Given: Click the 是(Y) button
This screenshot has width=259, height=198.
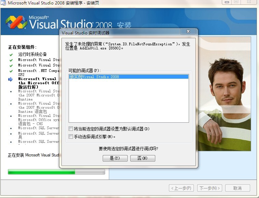Looking at the screenshot, I should click(115, 158).
